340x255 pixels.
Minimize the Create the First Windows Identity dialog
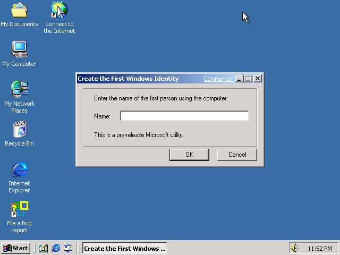pyautogui.click(x=239, y=79)
